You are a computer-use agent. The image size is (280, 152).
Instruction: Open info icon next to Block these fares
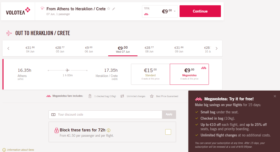[x=108, y=130]
